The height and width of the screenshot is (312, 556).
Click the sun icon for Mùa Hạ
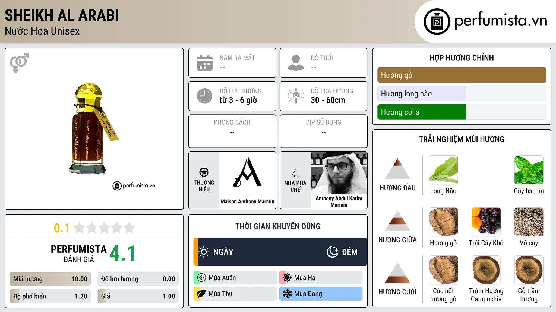point(287,278)
